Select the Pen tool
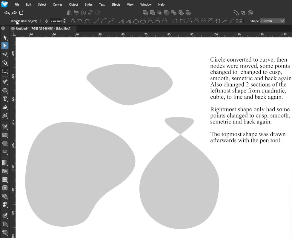This screenshot has height=238, width=292. click(x=5, y=82)
